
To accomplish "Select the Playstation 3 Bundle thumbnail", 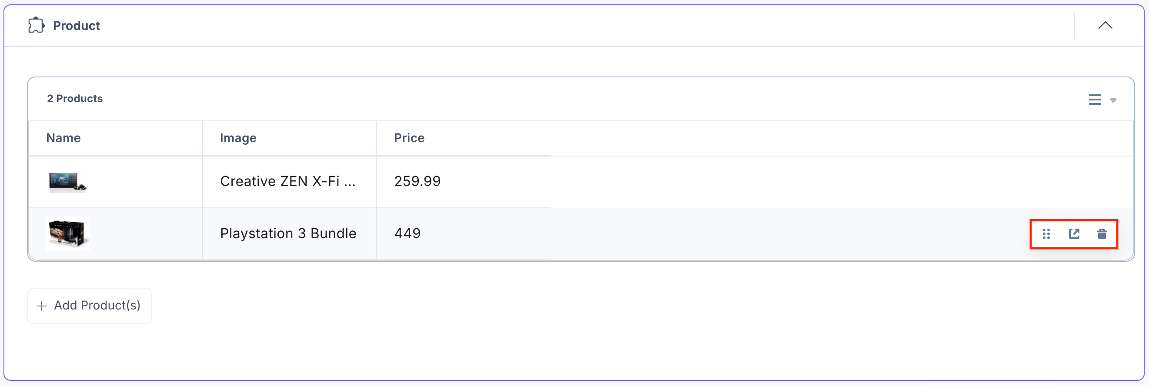I will (x=67, y=233).
